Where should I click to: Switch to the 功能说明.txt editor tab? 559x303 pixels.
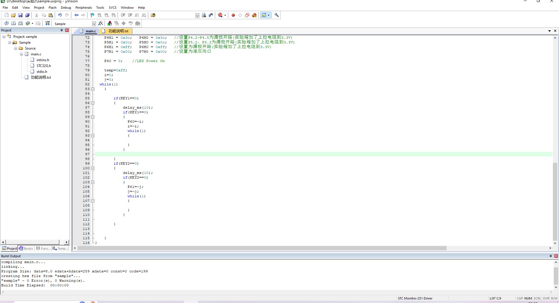(x=116, y=31)
